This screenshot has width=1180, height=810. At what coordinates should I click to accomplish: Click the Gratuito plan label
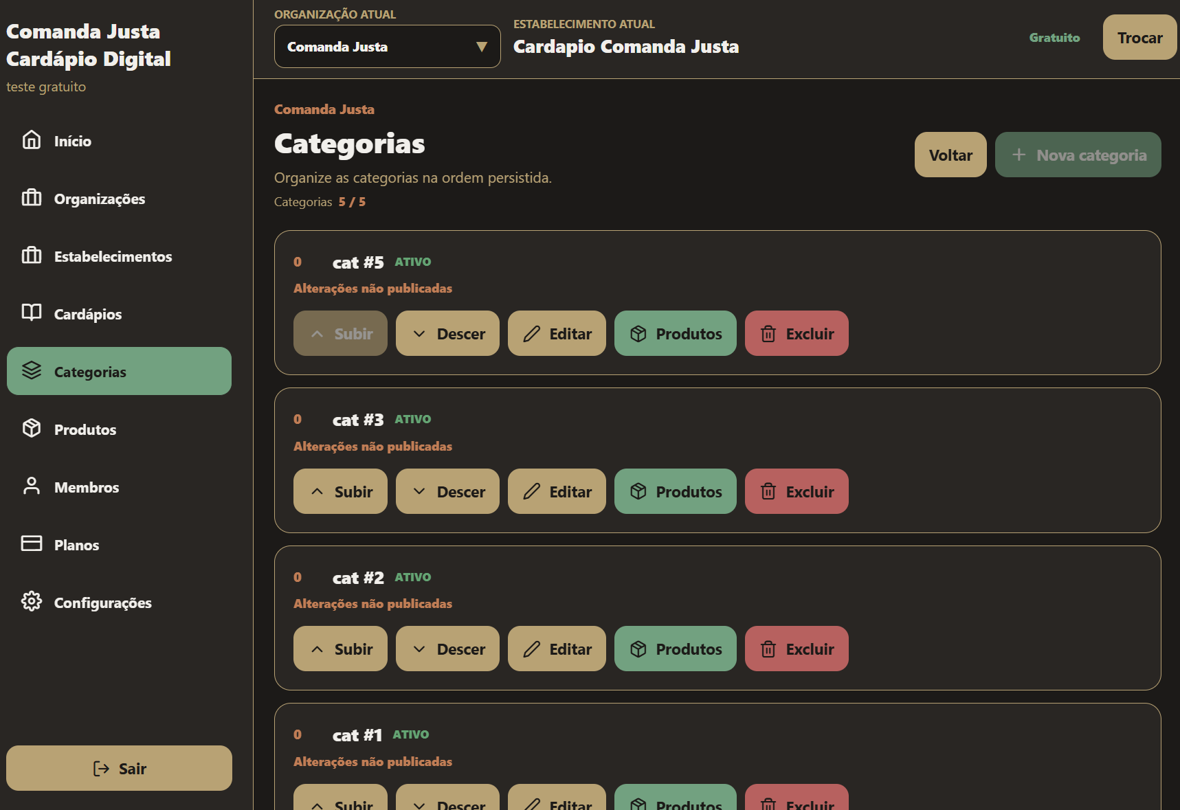click(1054, 38)
